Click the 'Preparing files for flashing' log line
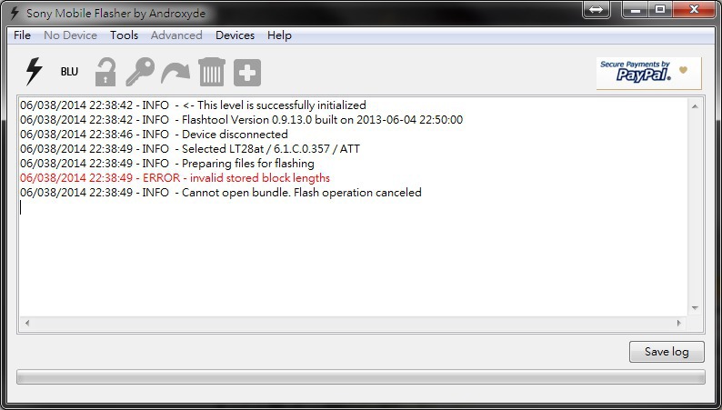Screen dimensions: 722x410 point(167,164)
